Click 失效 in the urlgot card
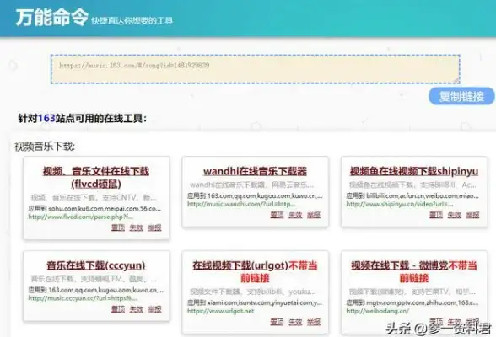The width and height of the screenshot is (496, 337). coord(295,322)
